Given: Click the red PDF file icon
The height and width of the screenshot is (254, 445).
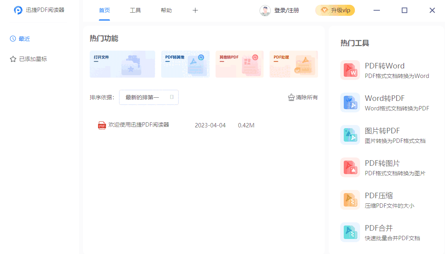Looking at the screenshot, I should click(102, 125).
